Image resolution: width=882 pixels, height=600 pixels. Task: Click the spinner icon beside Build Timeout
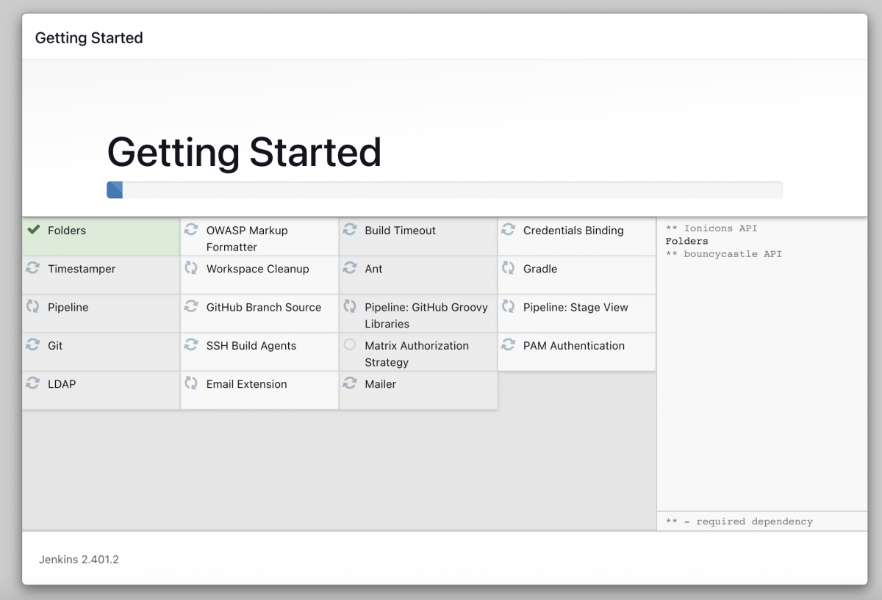pyautogui.click(x=350, y=230)
